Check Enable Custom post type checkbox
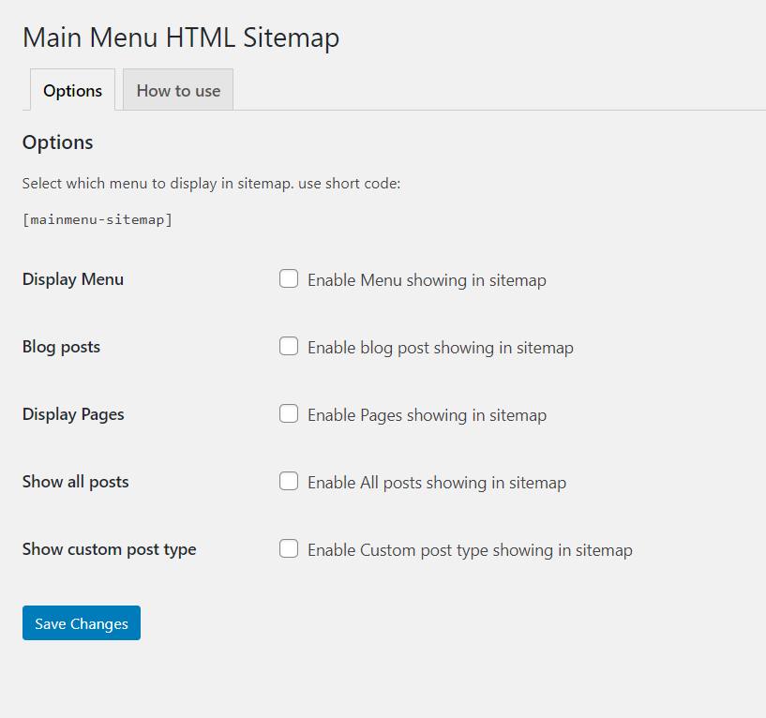766x718 pixels. pyautogui.click(x=289, y=548)
